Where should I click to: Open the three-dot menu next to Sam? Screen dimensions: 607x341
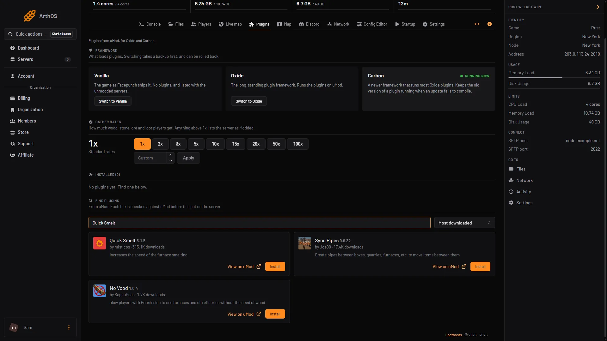[x=69, y=327]
